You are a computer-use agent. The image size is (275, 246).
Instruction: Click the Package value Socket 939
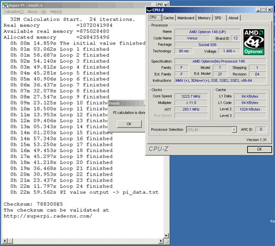[207, 45]
